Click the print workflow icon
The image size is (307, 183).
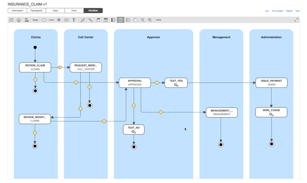click(19, 20)
